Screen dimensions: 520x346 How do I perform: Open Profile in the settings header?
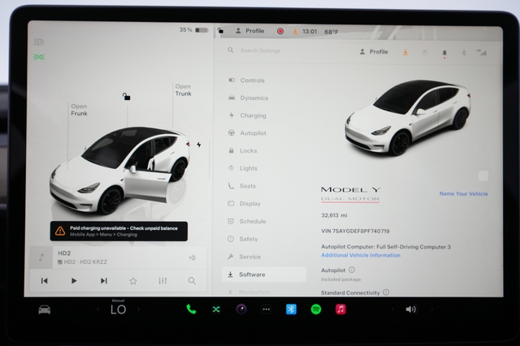pyautogui.click(x=374, y=52)
